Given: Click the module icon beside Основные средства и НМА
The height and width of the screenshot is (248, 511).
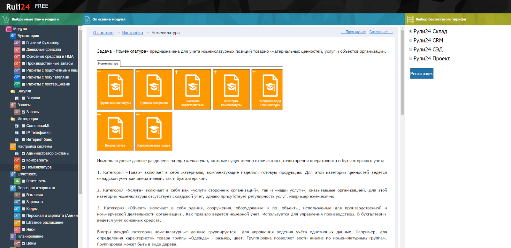Looking at the screenshot, I should pyautogui.click(x=17, y=56).
